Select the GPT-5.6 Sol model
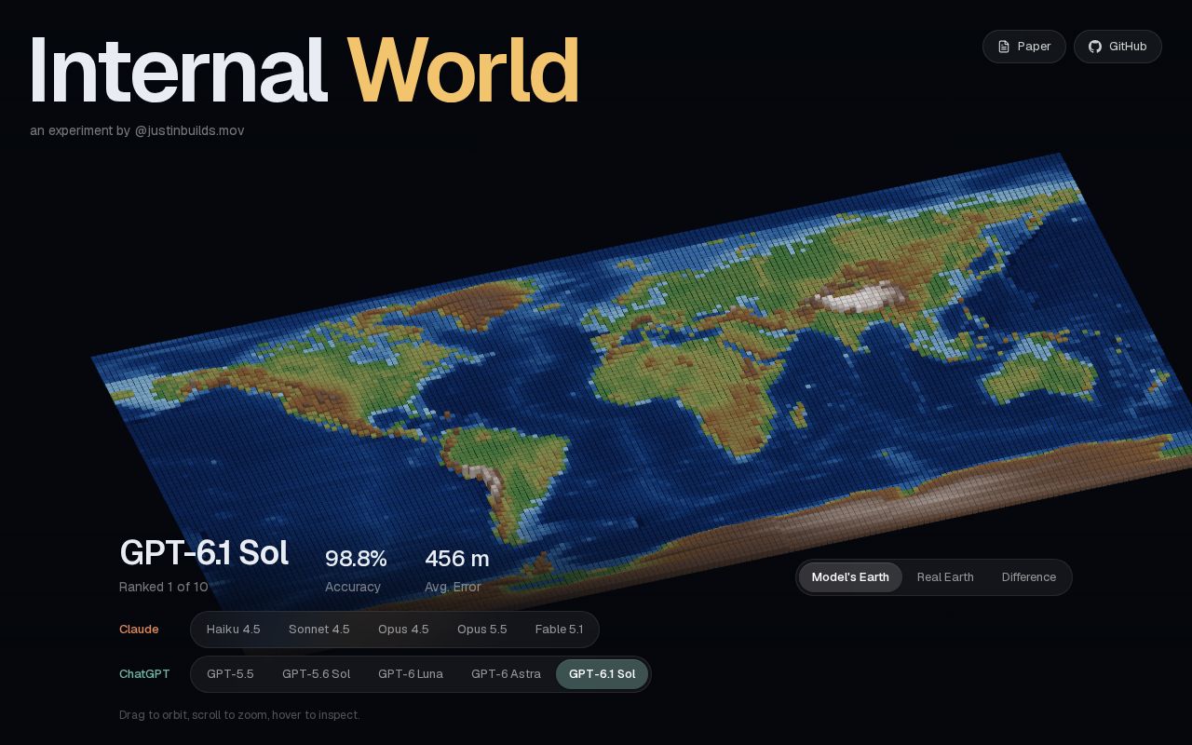Screen dimensions: 1192x745 tap(317, 674)
